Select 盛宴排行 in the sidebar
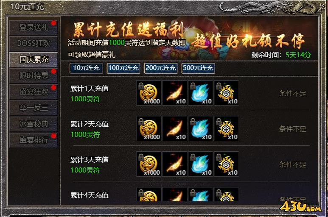The height and width of the screenshot is (217, 328). (x=34, y=140)
